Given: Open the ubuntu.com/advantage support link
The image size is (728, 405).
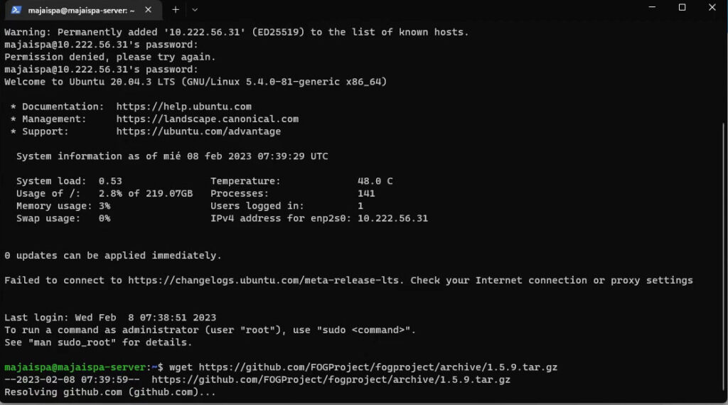Looking at the screenshot, I should click(x=198, y=131).
